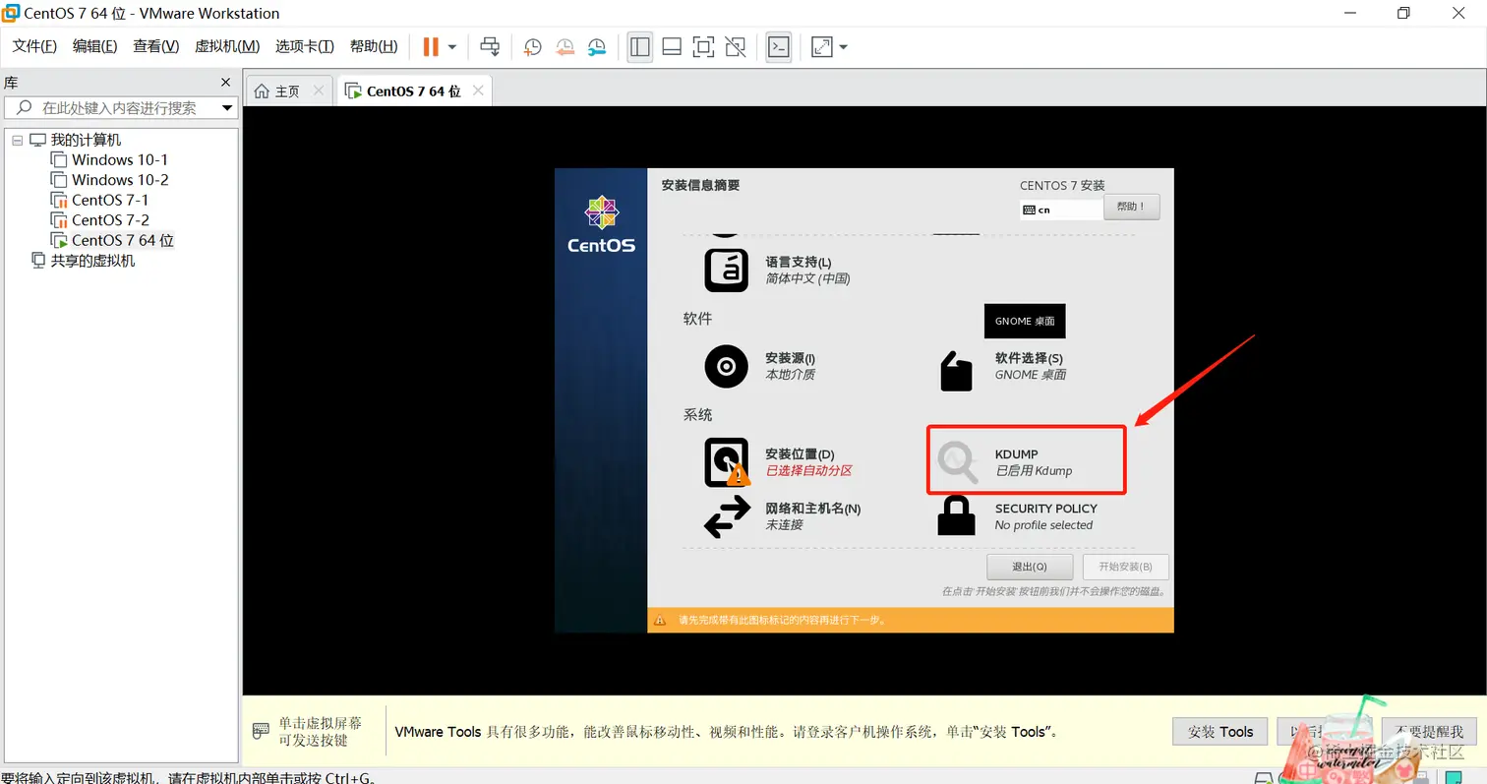Open the power options dropdown arrow
This screenshot has height=784, width=1487.
[452, 46]
